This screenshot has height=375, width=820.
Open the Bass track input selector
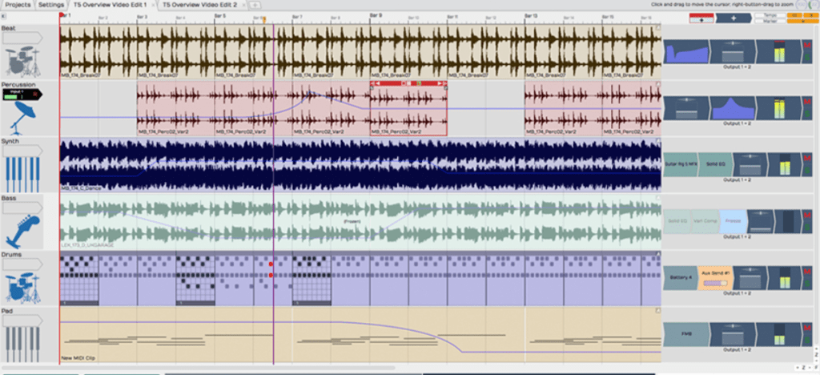coord(22,208)
